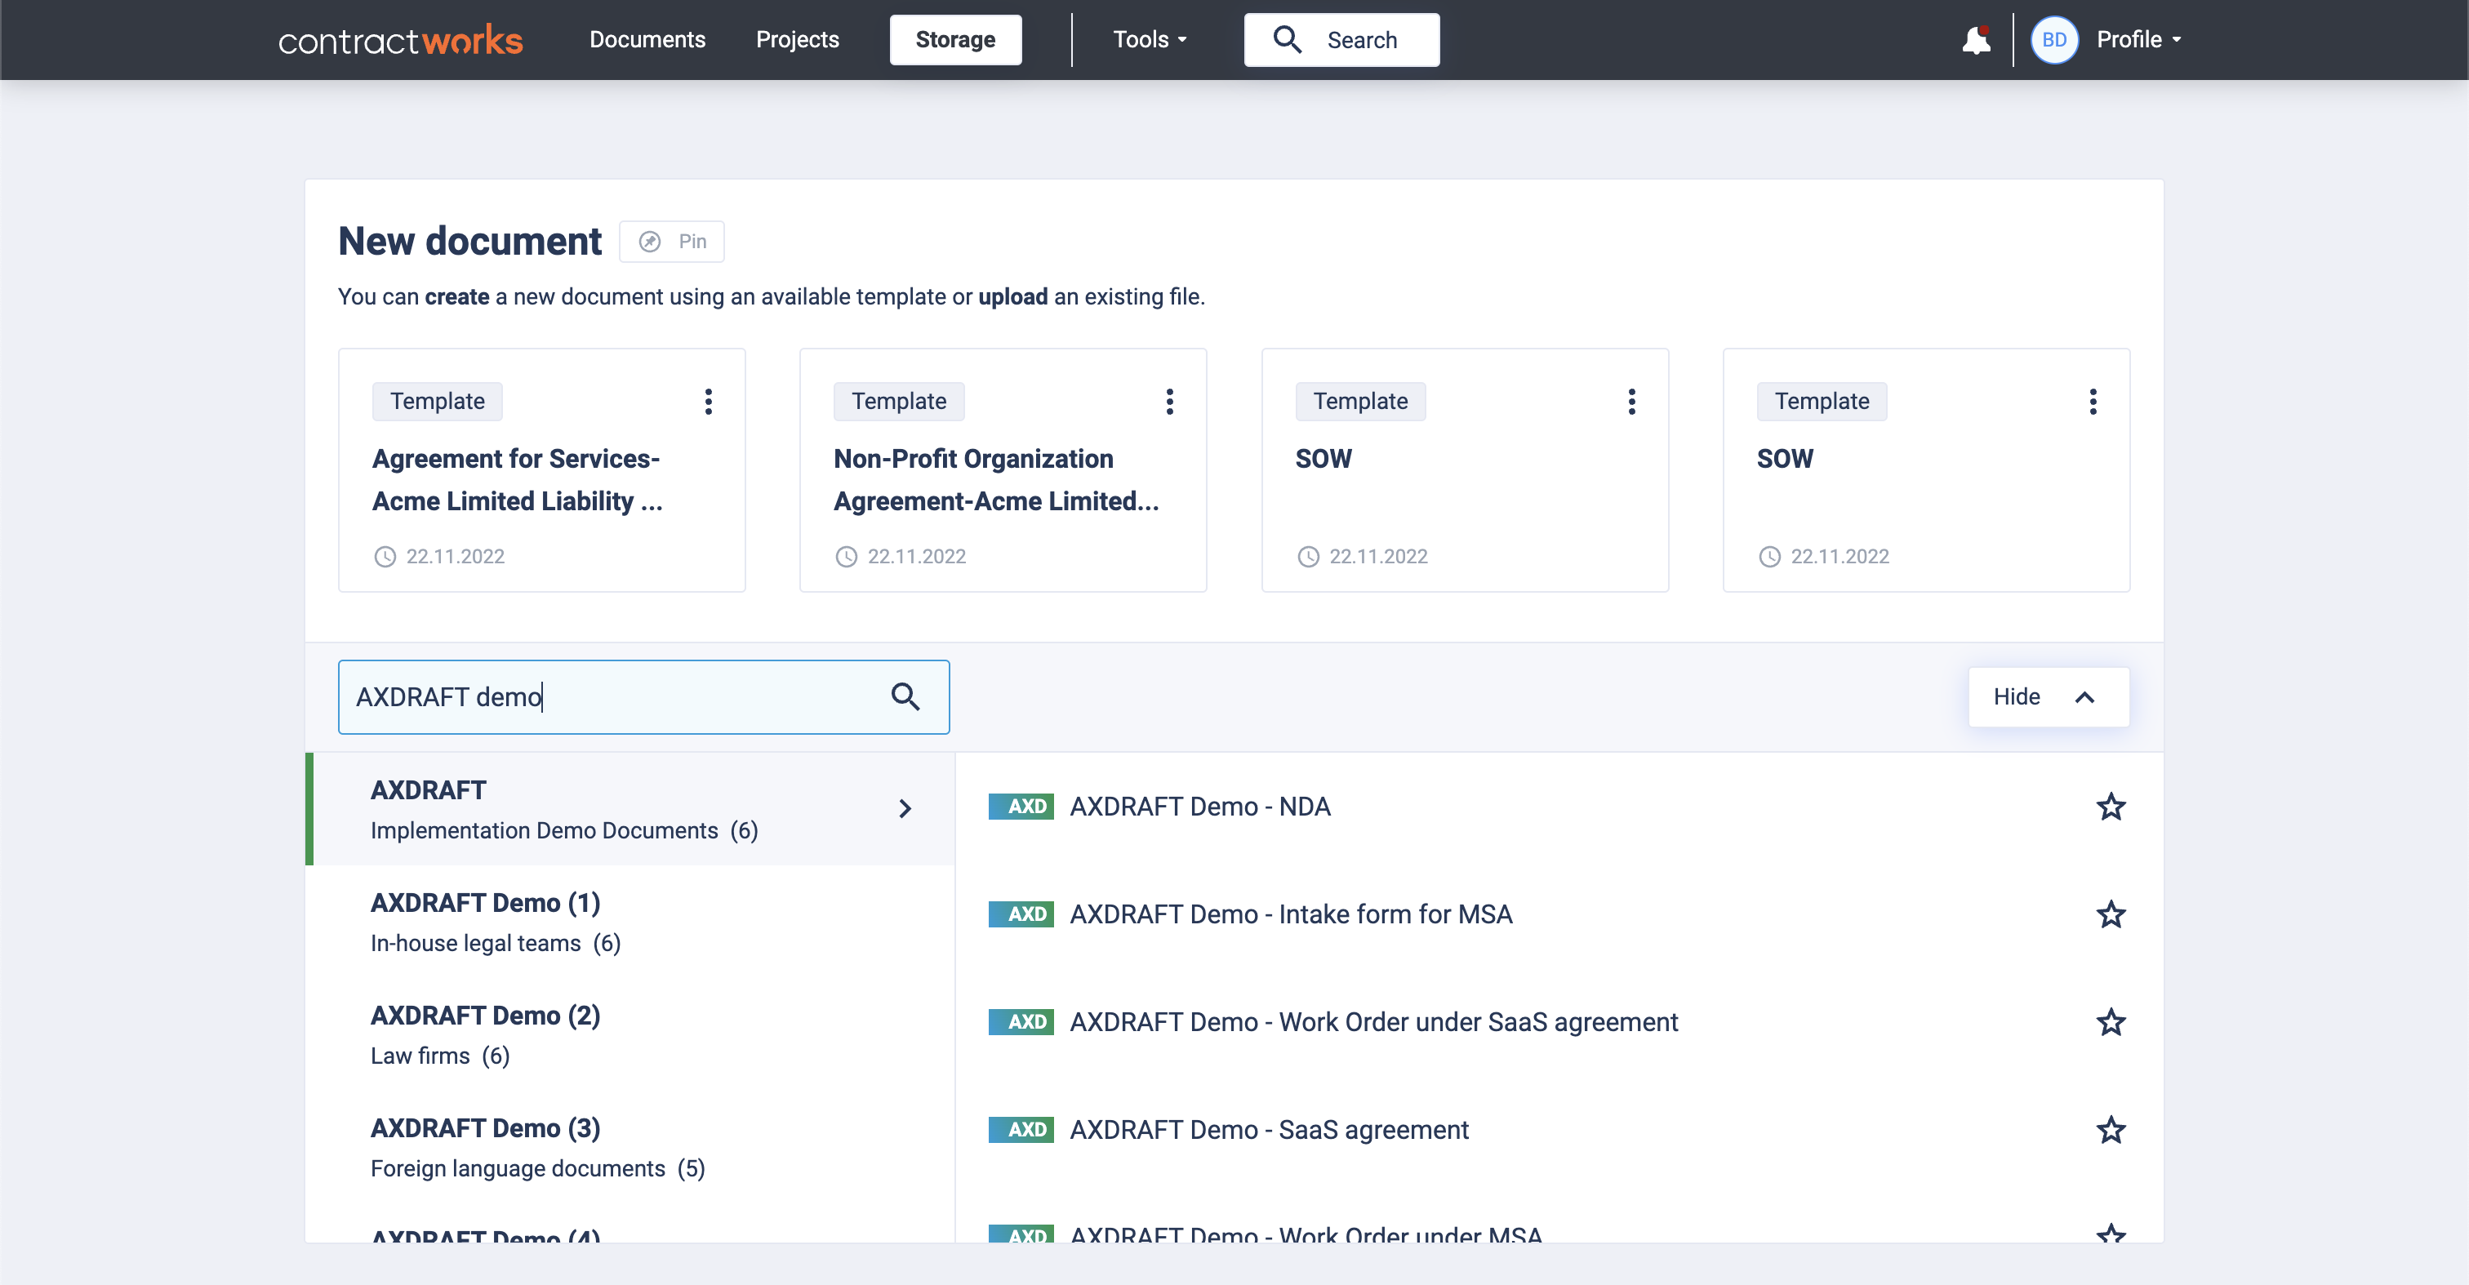Star the AXDRAFT Demo - NDA template

pos(2111,807)
